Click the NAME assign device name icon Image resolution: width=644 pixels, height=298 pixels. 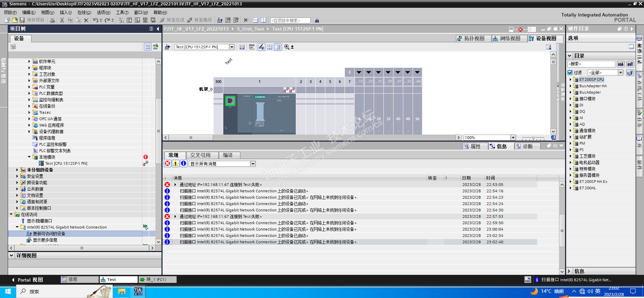252,47
